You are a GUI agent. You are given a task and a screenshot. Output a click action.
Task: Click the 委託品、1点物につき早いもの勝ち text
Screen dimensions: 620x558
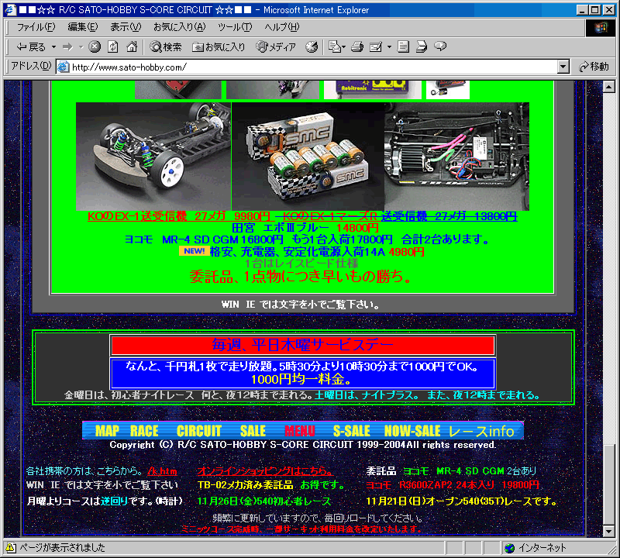click(301, 277)
